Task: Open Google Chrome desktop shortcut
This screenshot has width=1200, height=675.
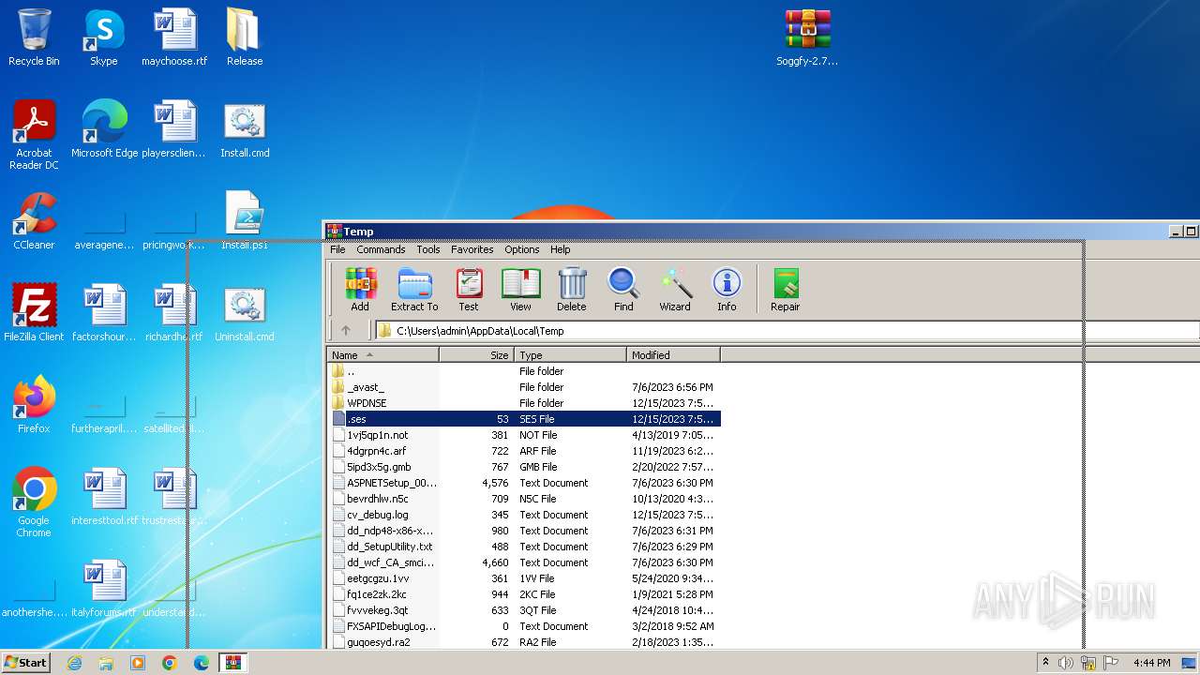Action: (x=34, y=502)
